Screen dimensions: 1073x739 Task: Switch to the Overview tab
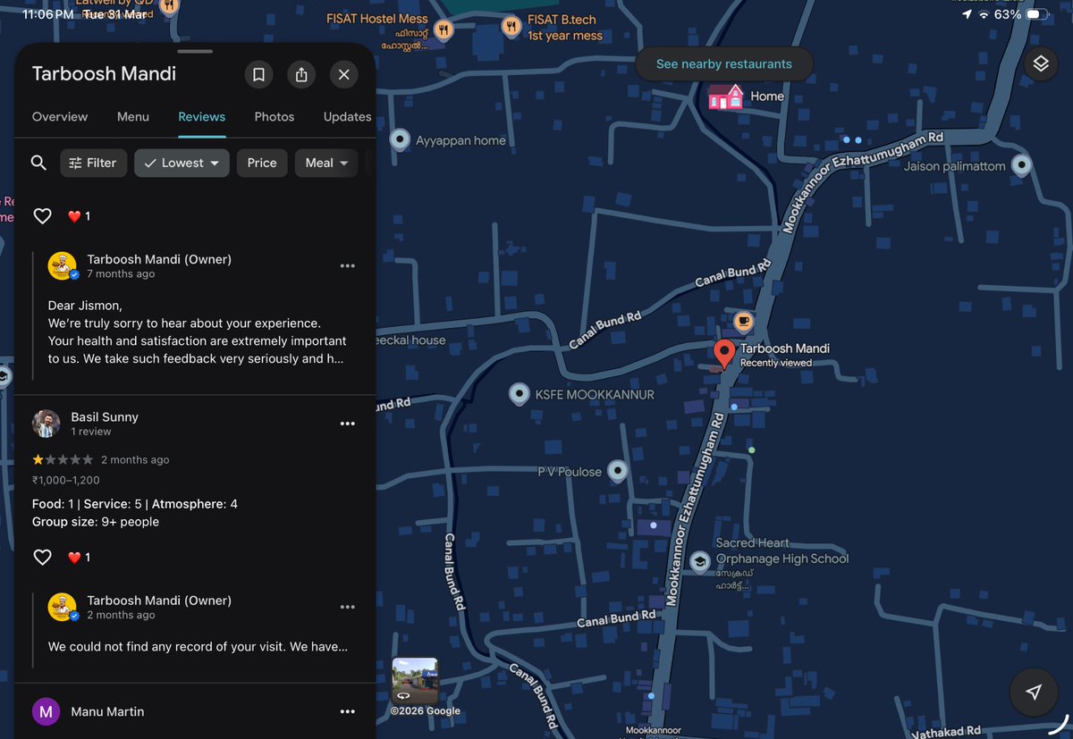(x=60, y=116)
